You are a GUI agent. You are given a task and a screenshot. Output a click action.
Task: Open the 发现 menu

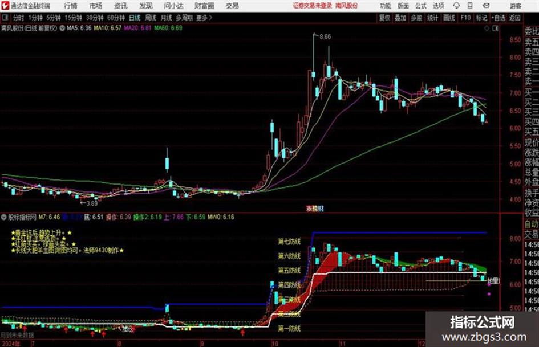point(146,6)
